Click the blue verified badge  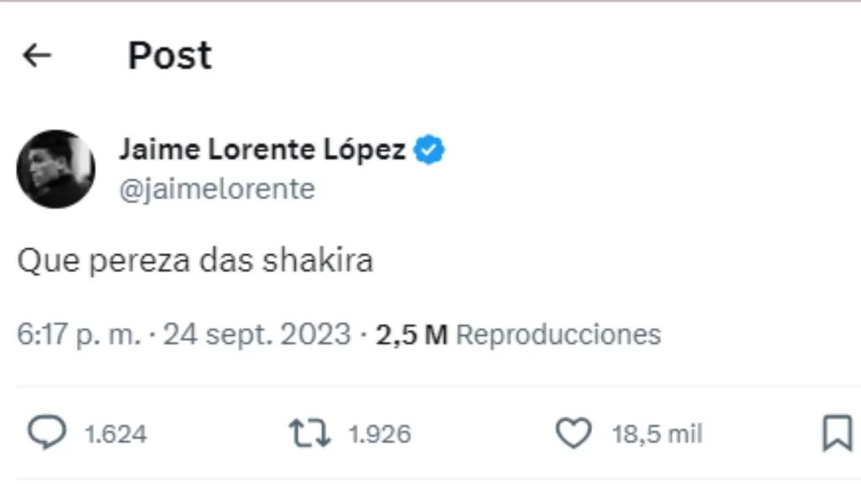431,150
